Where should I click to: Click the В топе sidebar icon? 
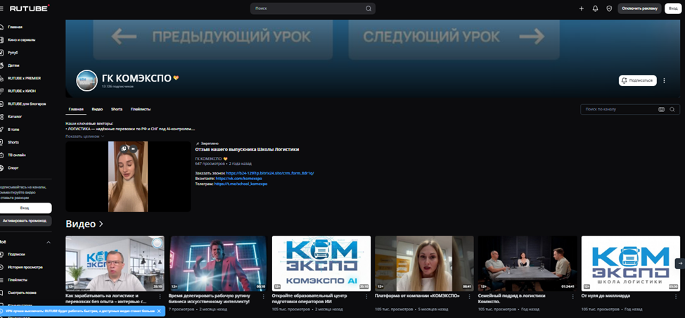pos(1,129)
